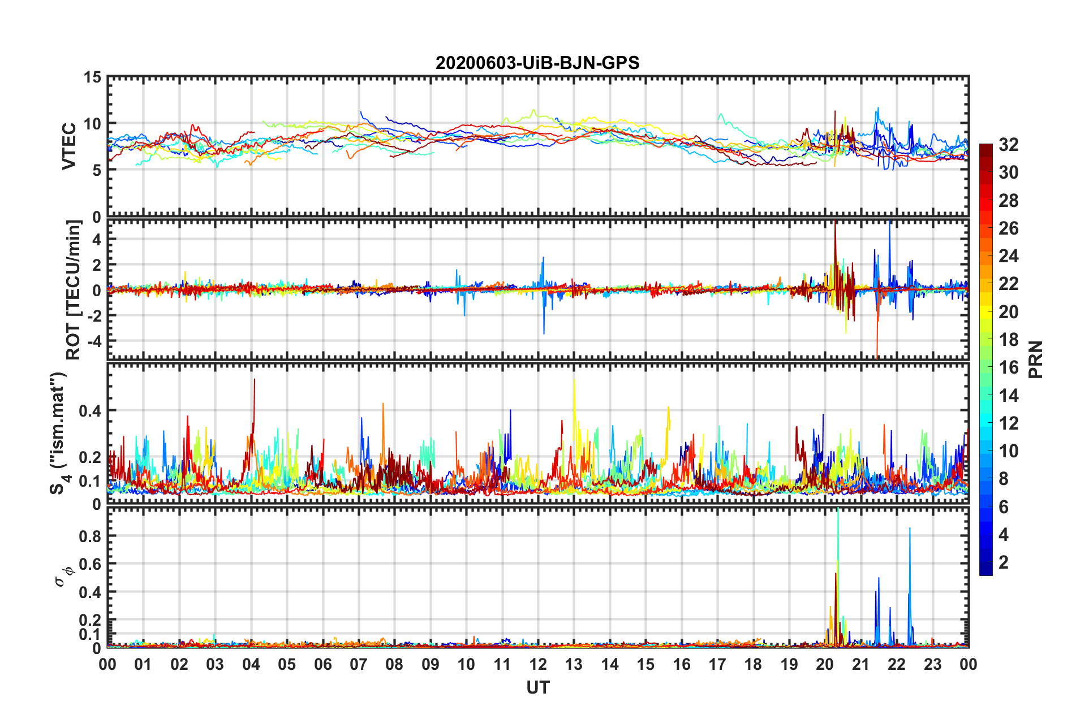Click the VTEC y-axis label

pos(69,146)
